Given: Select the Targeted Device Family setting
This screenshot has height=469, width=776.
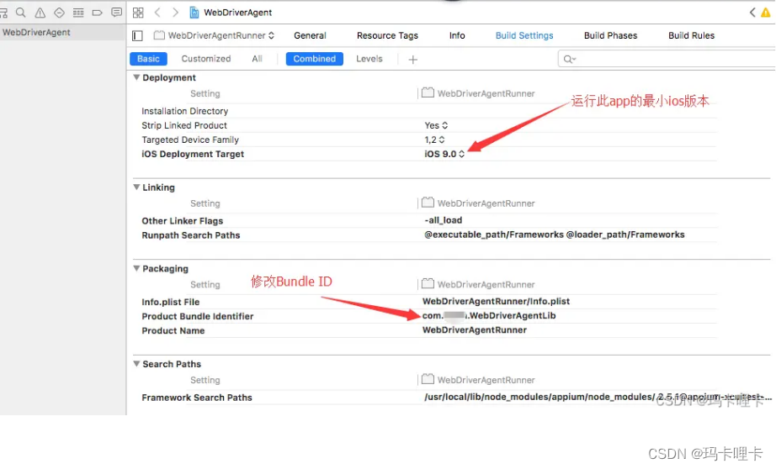Looking at the screenshot, I should pos(190,140).
